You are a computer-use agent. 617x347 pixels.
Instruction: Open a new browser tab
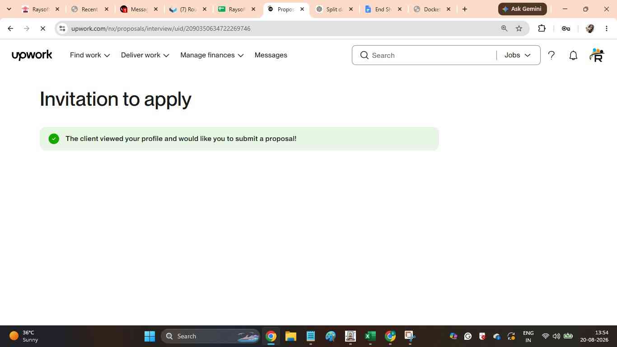(x=465, y=9)
